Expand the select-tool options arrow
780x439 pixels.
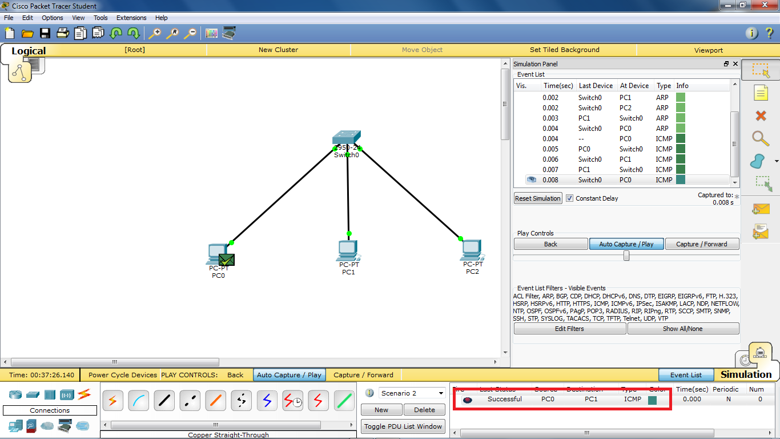775,70
